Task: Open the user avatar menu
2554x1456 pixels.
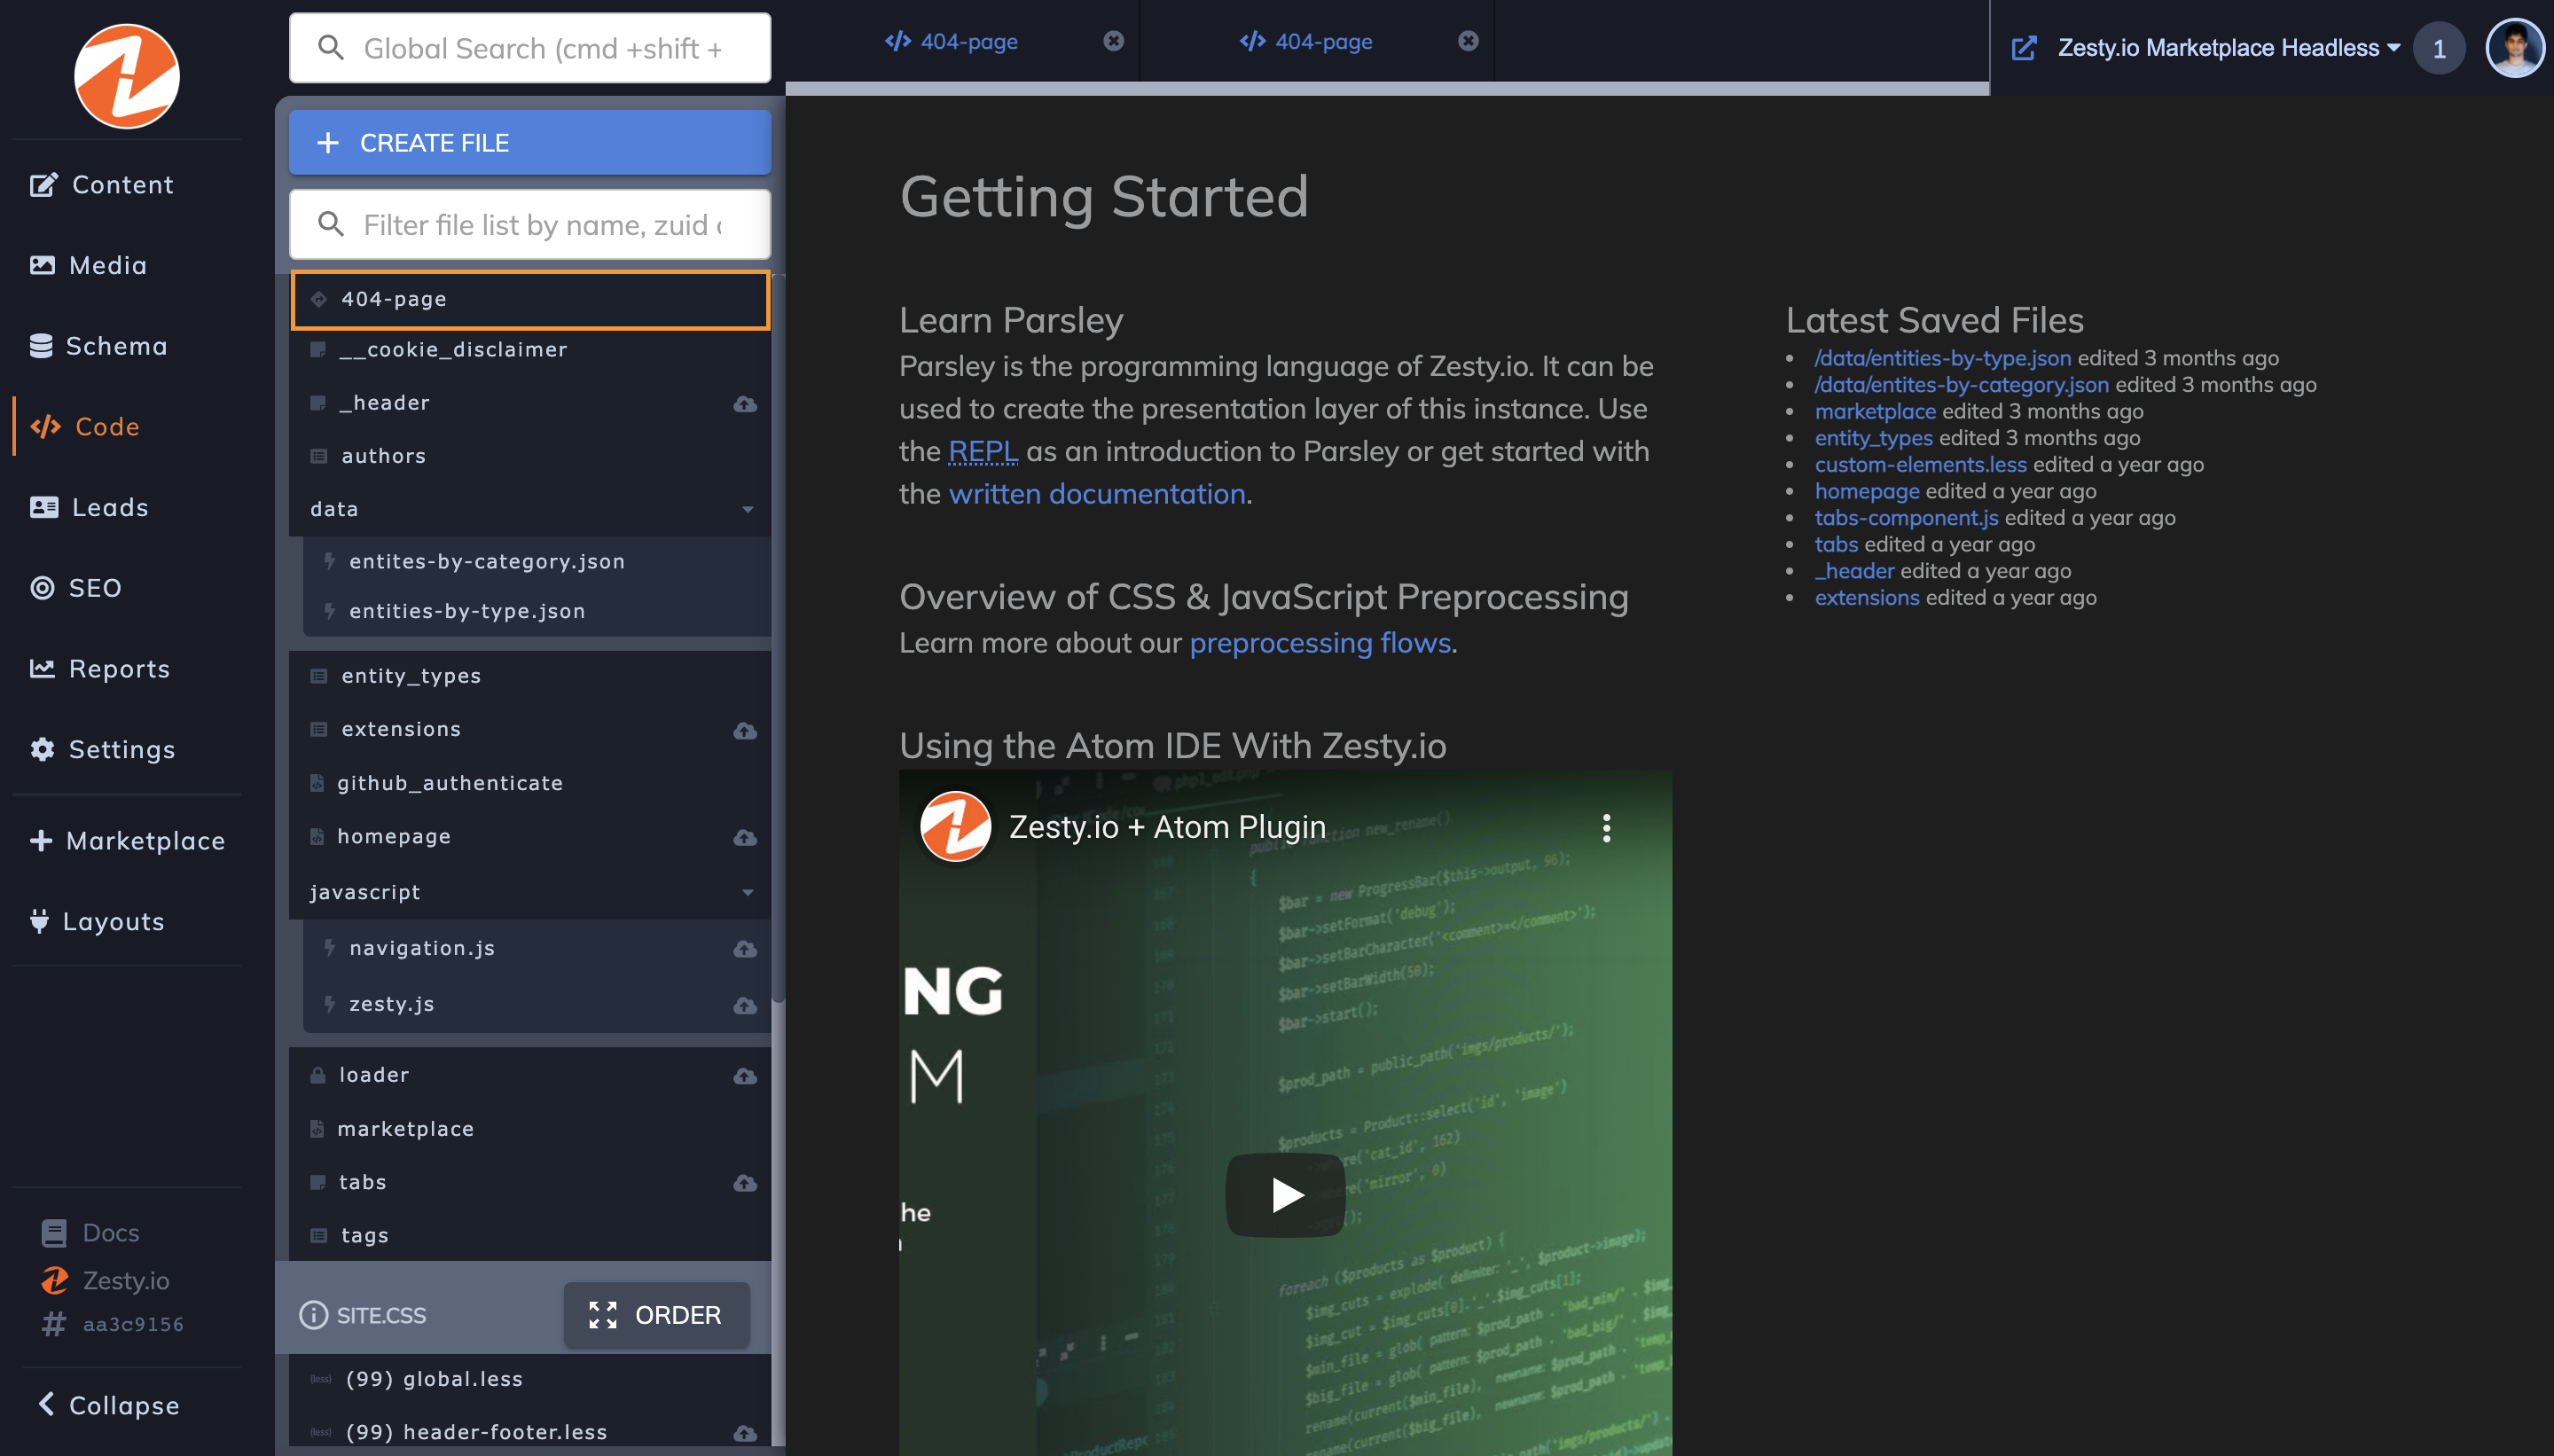Action: coord(2515,47)
